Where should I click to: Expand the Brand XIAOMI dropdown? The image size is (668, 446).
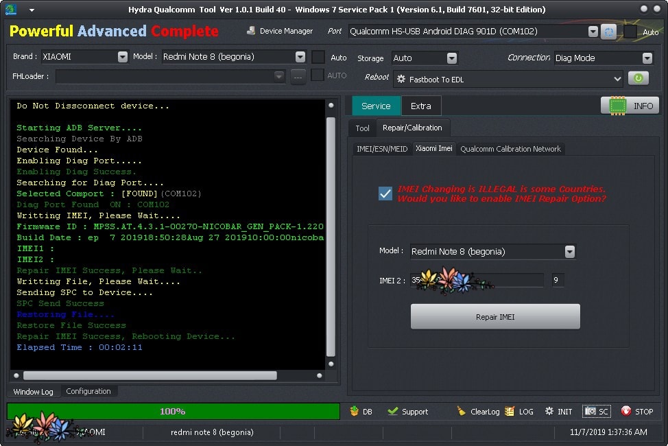pyautogui.click(x=122, y=57)
